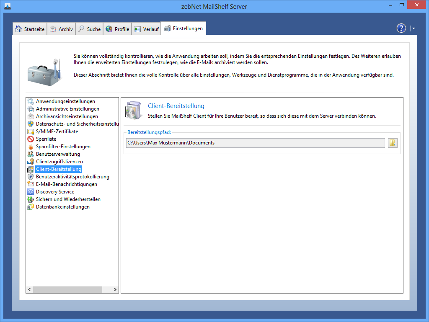Viewport: 429px width, 322px height.
Task: Click the magnifier icon on Suche tab
Action: pos(81,29)
